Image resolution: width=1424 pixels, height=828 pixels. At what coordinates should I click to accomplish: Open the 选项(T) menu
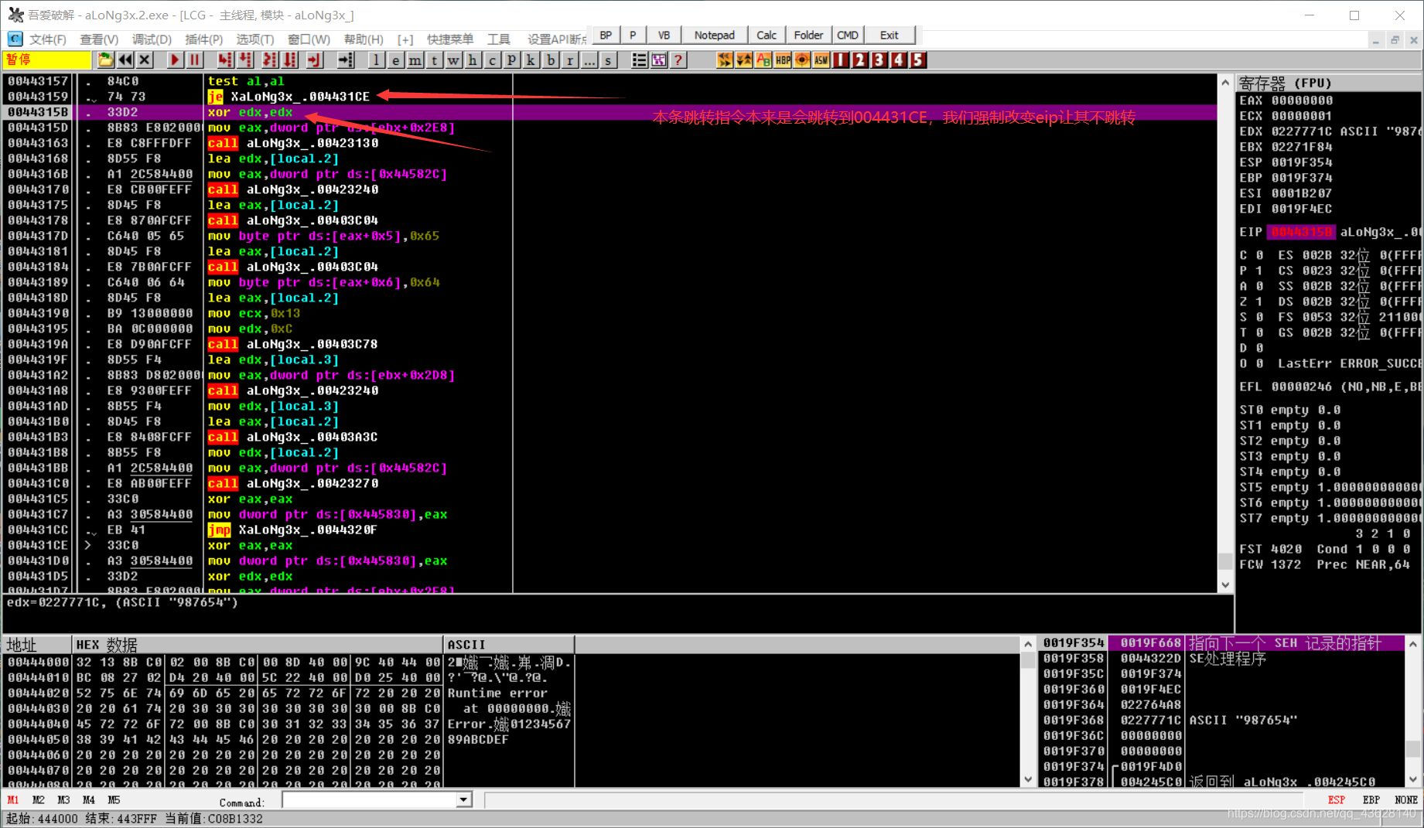pyautogui.click(x=254, y=39)
